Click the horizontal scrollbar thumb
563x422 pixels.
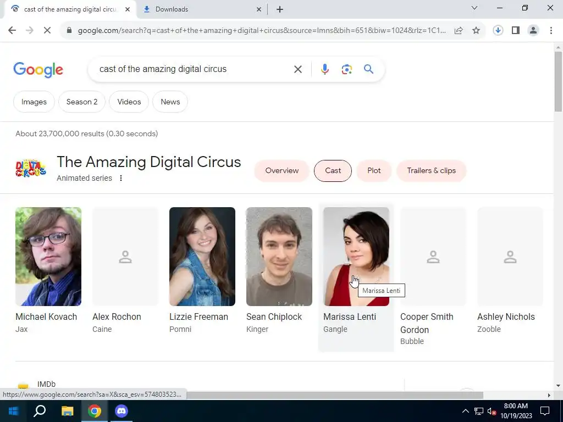[335, 395]
